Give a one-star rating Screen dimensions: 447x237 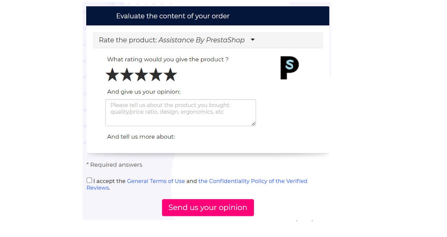click(112, 75)
